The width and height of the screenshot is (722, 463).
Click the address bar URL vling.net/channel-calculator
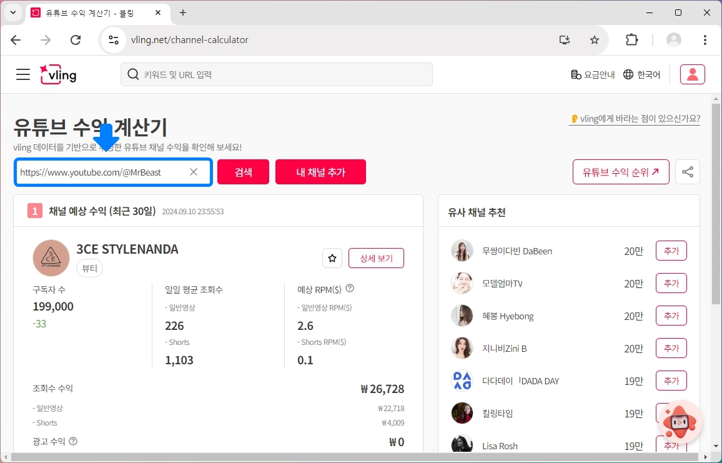[189, 40]
